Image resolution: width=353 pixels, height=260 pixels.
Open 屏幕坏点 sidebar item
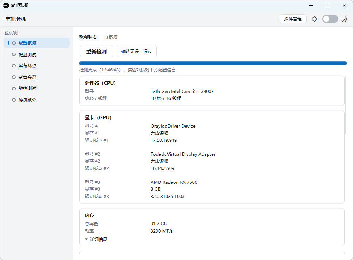[x=37, y=66]
